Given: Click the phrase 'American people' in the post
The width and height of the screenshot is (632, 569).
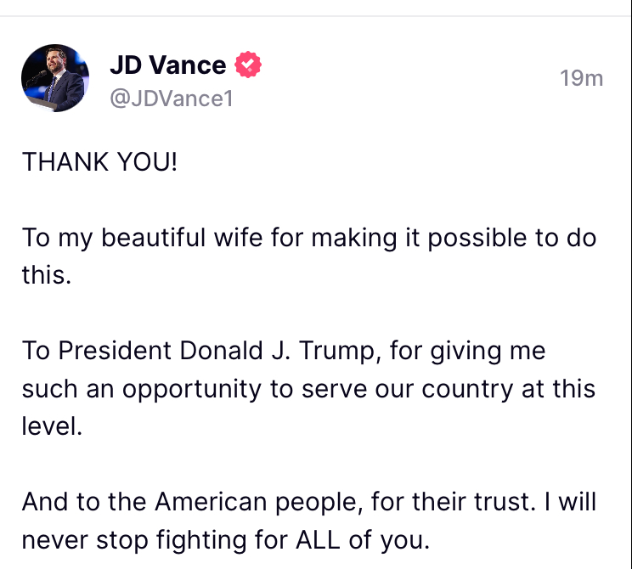Looking at the screenshot, I should pos(258,501).
